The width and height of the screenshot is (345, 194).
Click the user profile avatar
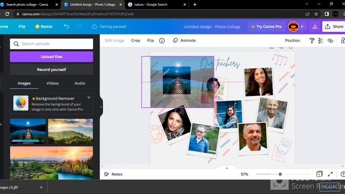tap(293, 26)
